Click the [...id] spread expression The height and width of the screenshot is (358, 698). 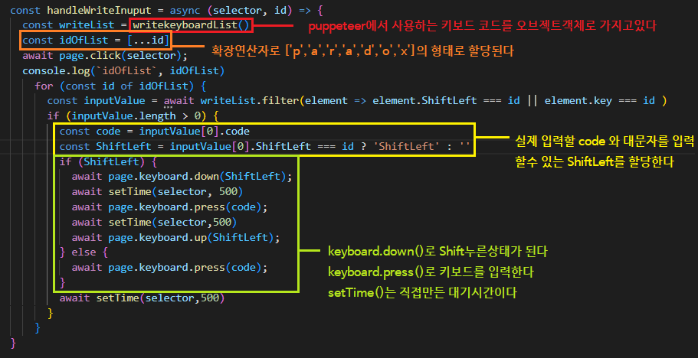click(147, 41)
